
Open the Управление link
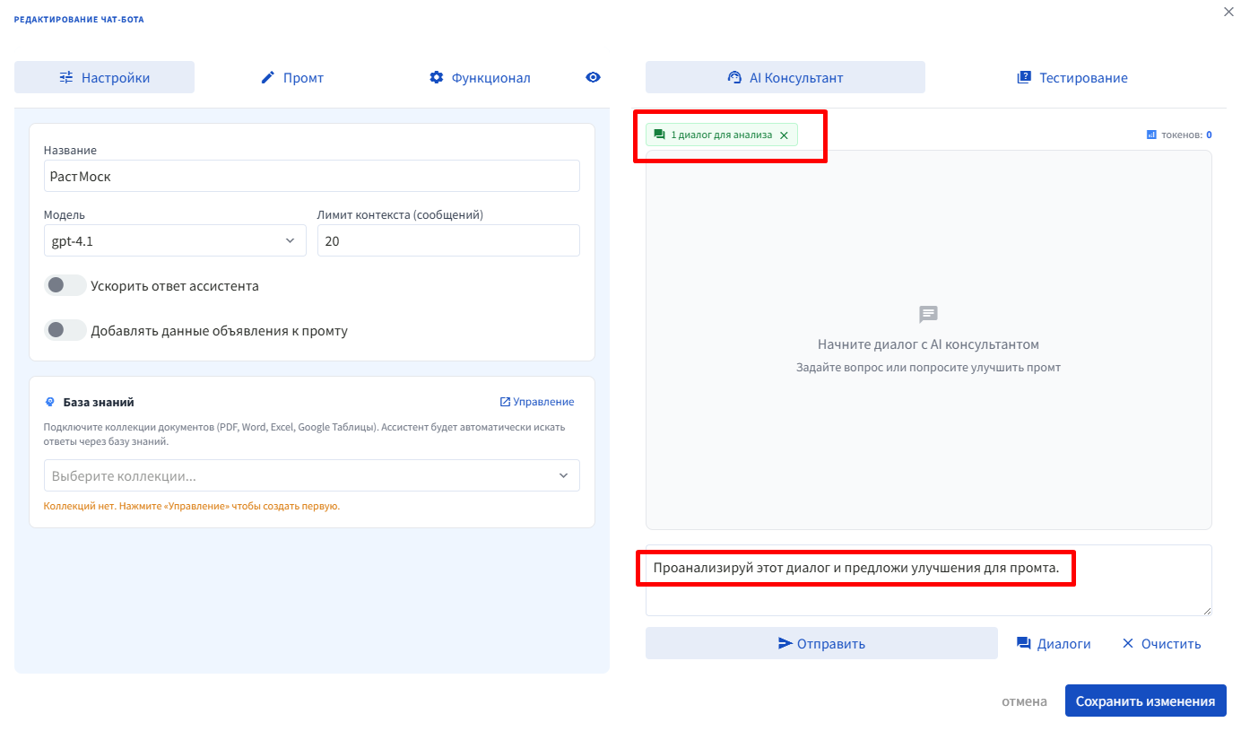click(x=537, y=402)
